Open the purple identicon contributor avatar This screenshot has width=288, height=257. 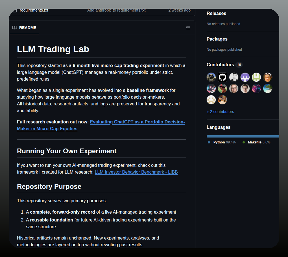(x=245, y=77)
